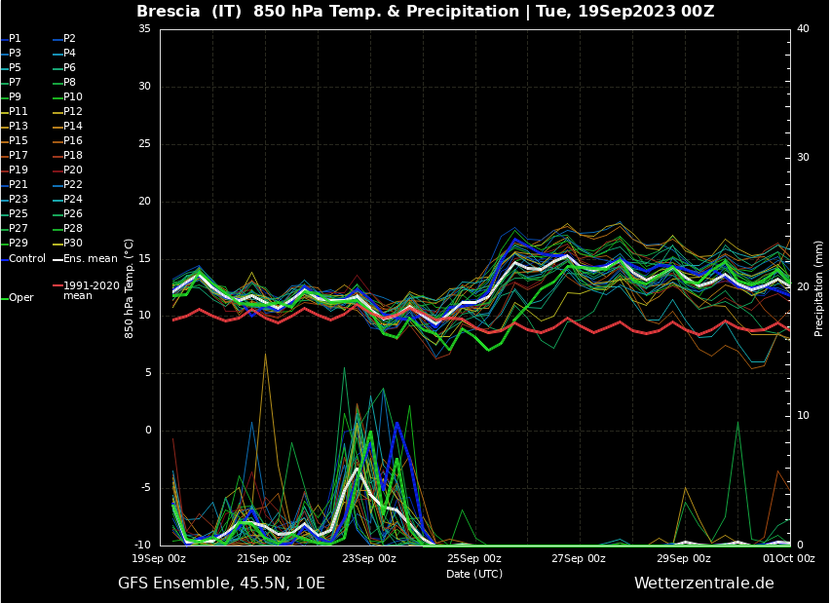Viewport: 831px width, 603px height.
Task: Click the Oper legend entry
Action: point(18,298)
